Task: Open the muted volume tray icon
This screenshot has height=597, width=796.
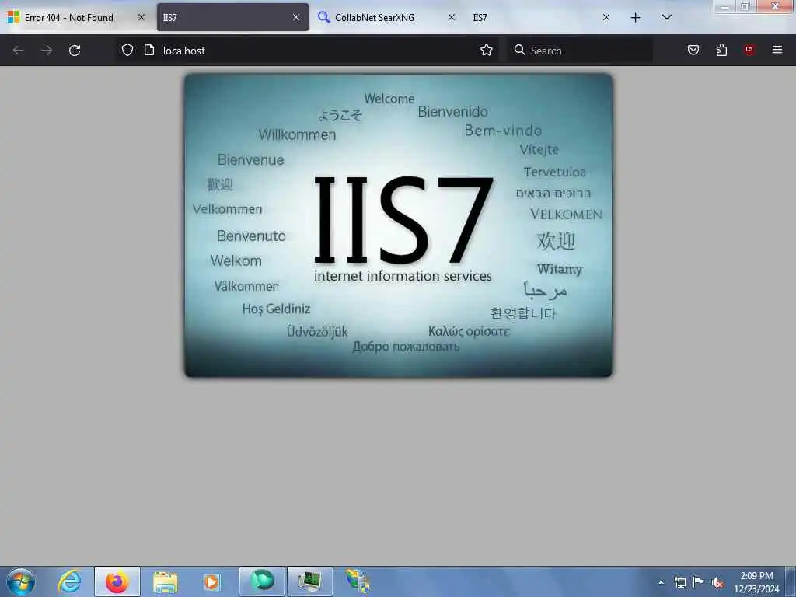Action: (717, 583)
